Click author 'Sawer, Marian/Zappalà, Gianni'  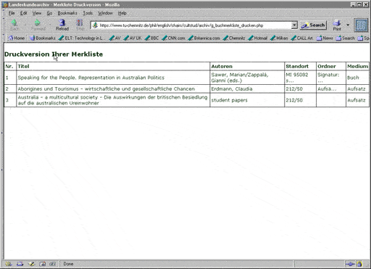(240, 78)
